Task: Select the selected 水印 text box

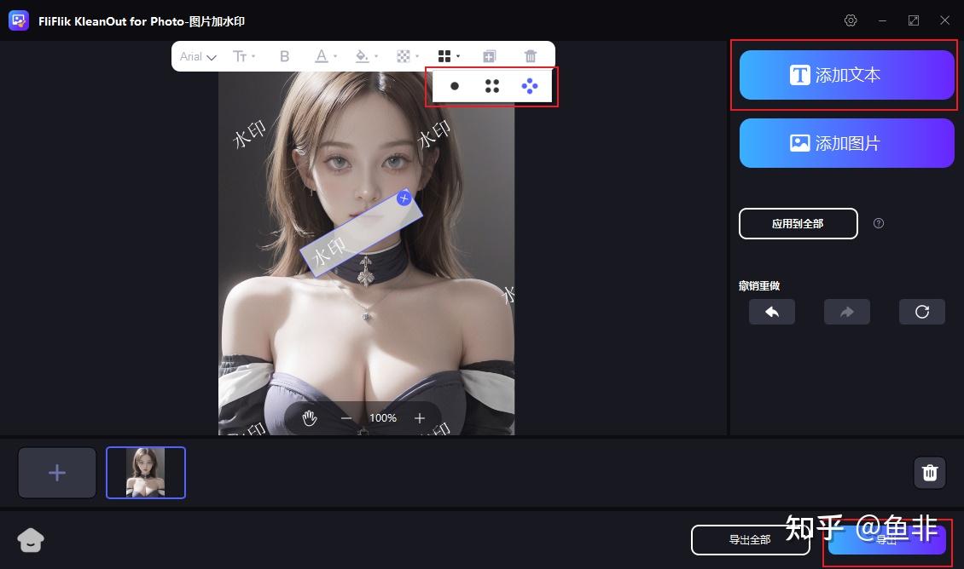Action: 361,233
